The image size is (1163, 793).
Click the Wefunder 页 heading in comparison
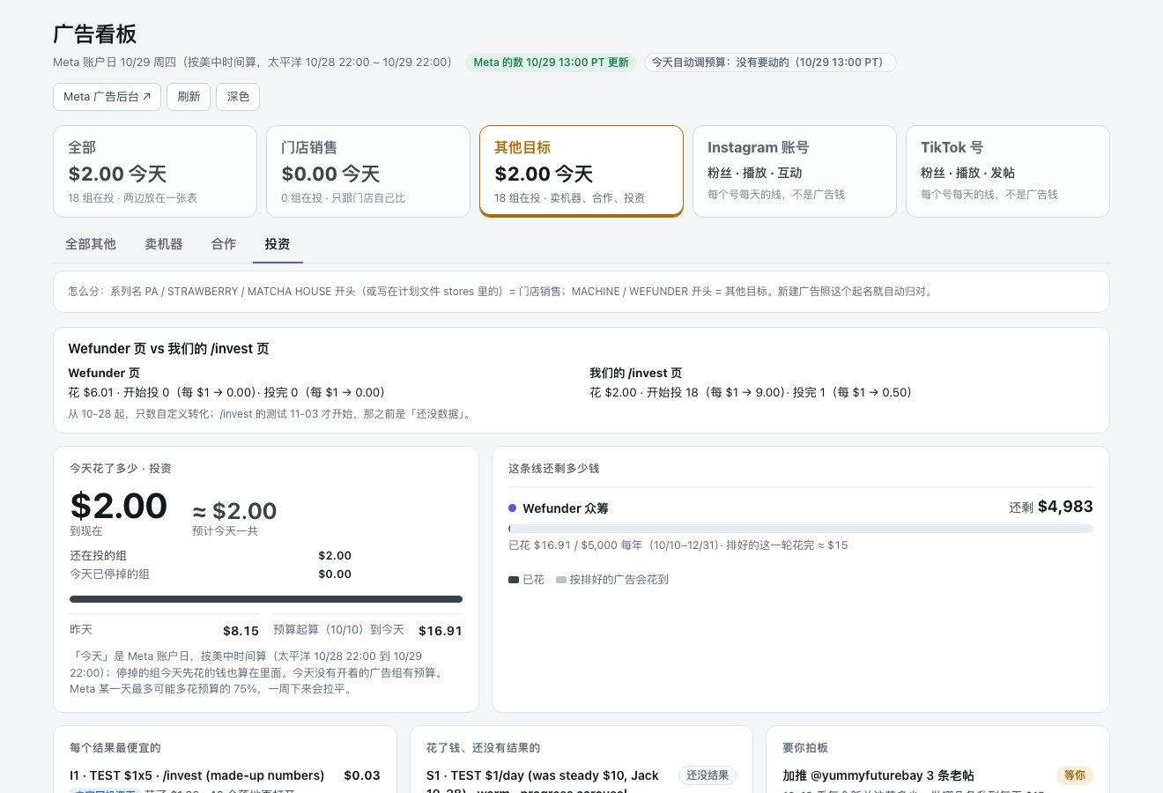[104, 374]
